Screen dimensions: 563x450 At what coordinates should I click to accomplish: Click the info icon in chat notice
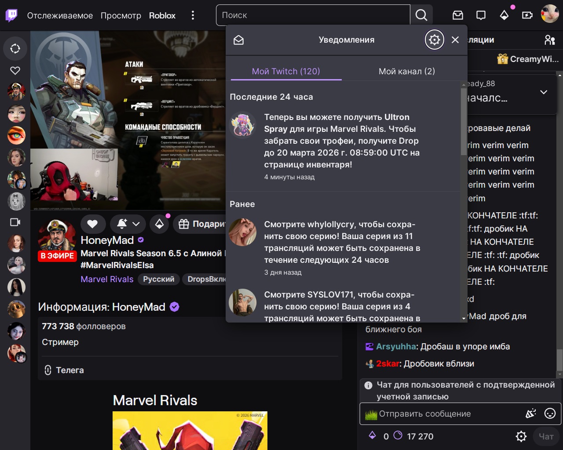[369, 385]
